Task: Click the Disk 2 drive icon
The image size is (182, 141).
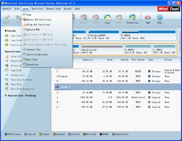Action: click(x=57, y=87)
